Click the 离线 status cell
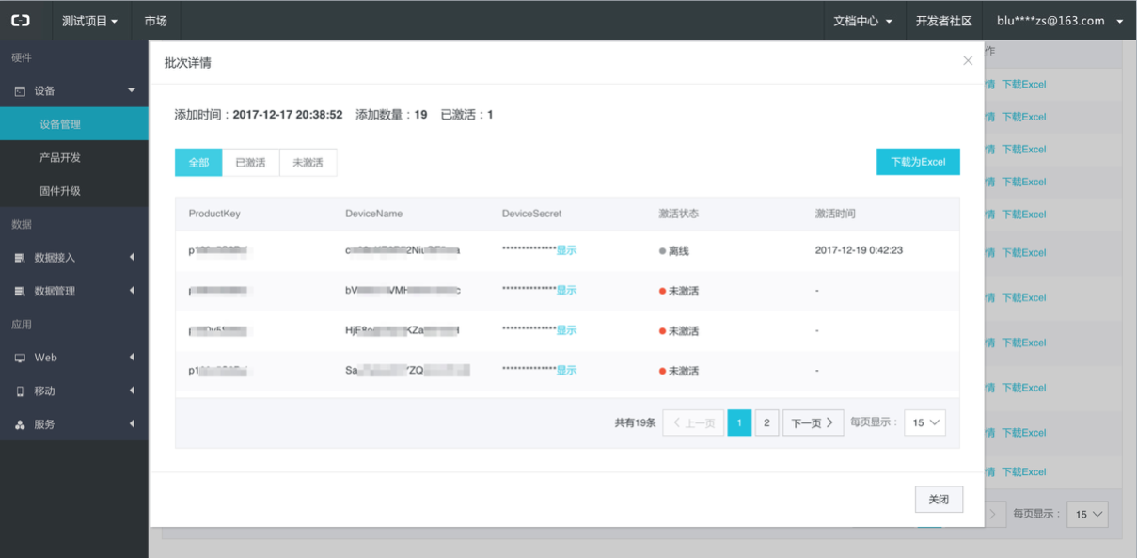This screenshot has height=558, width=1137. tap(673, 251)
